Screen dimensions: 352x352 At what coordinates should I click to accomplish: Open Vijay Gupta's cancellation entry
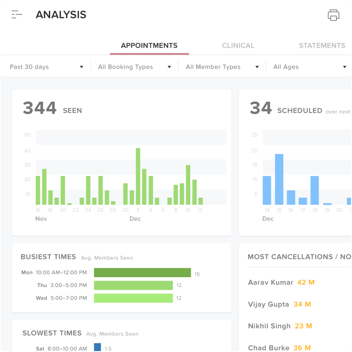tap(279, 304)
